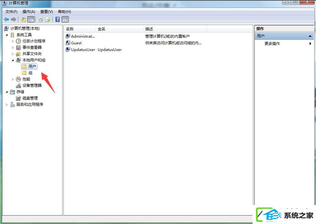The height and width of the screenshot is (224, 316).
Task: Click the Up one level toolbar icon
Action: (x=23, y=20)
